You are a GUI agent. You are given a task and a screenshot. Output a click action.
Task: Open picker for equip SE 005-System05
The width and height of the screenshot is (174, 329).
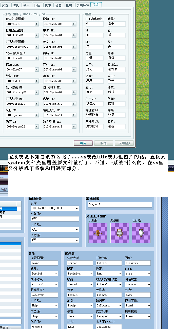click(x=74, y=47)
